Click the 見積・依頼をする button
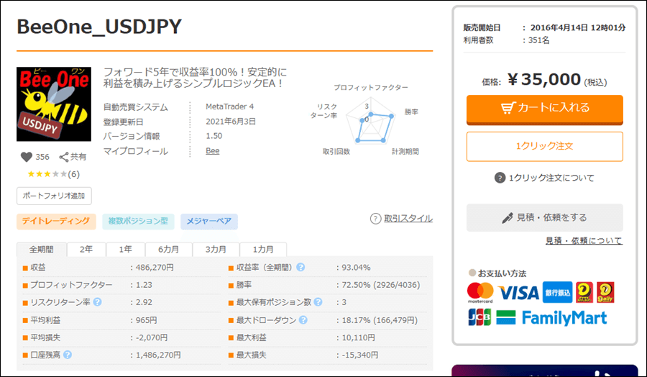The height and width of the screenshot is (377, 647). (544, 217)
